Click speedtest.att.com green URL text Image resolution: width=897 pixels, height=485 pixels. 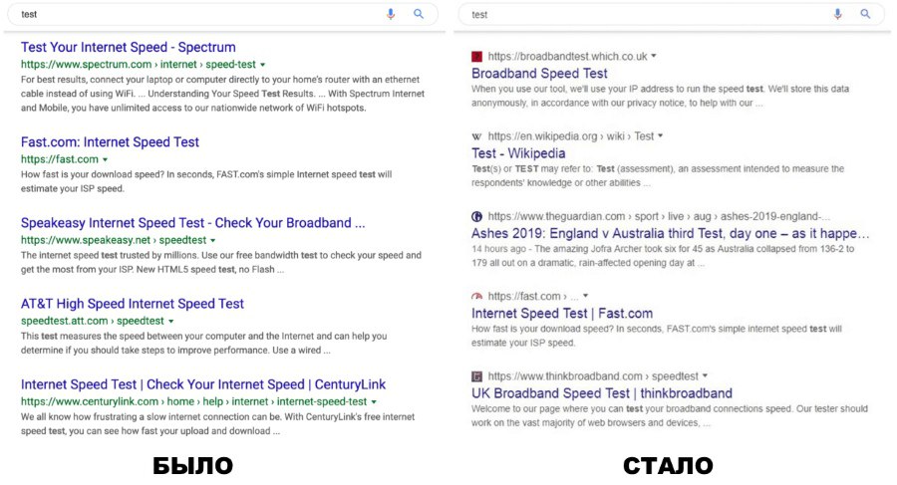click(x=64, y=322)
